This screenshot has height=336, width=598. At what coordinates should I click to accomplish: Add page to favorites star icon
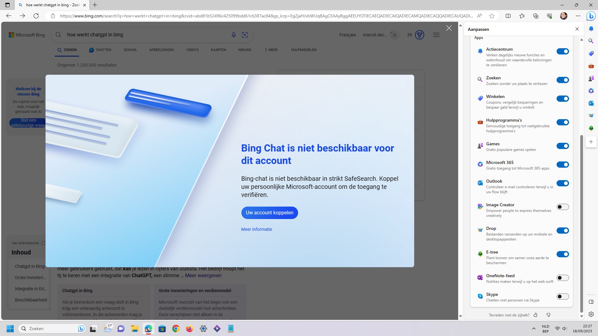click(492, 16)
